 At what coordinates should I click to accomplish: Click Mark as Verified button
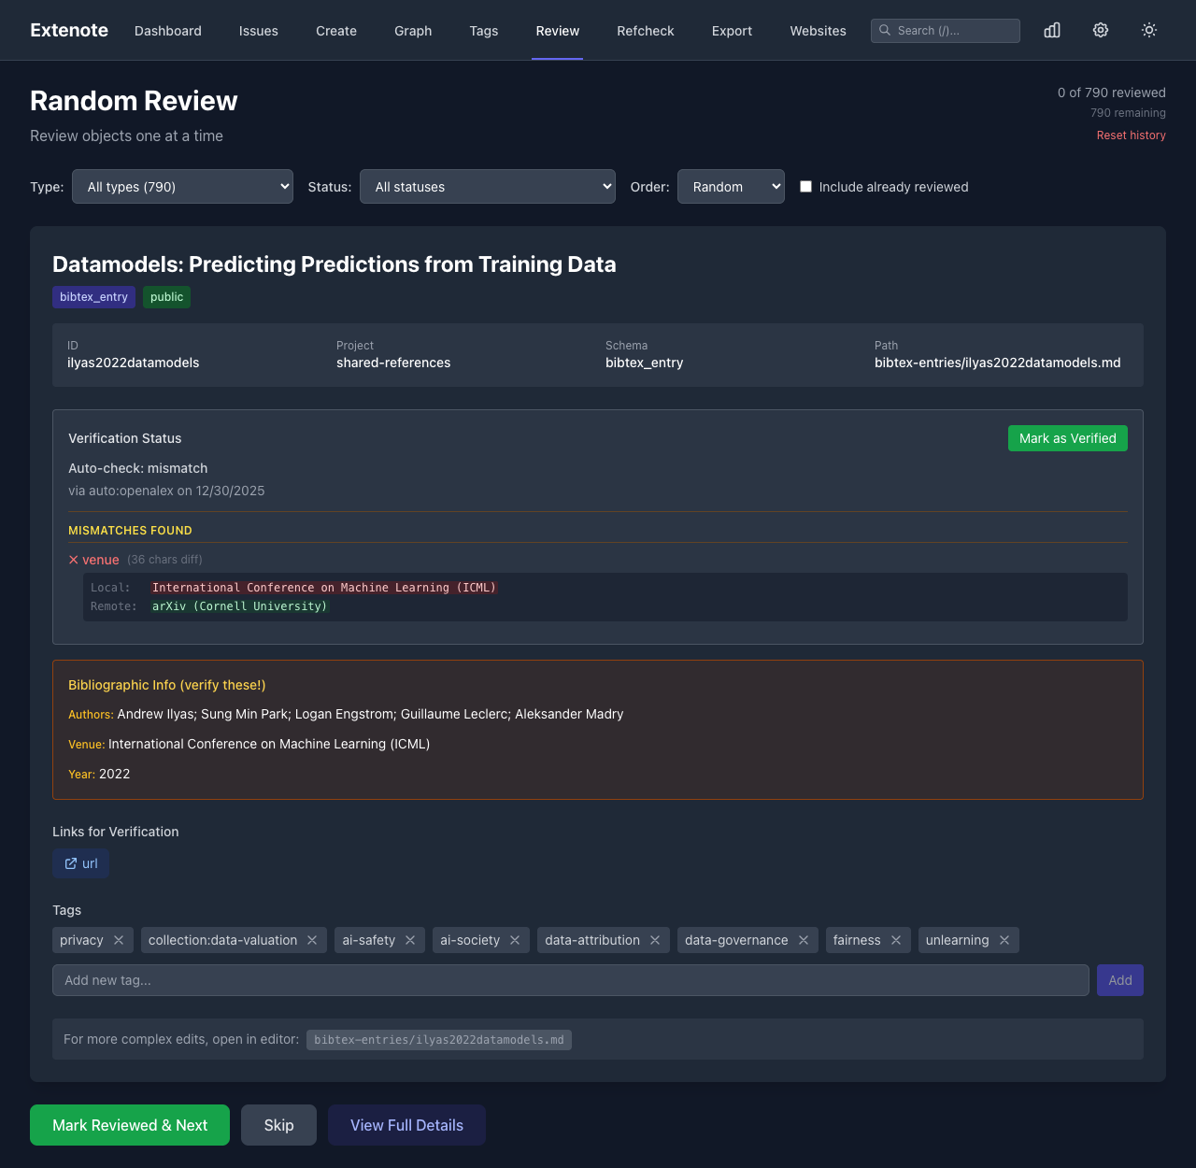1067,438
